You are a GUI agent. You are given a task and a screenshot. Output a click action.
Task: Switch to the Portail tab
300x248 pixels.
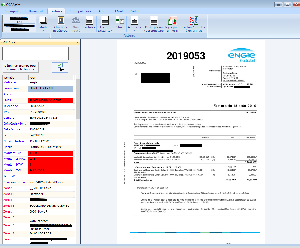[135, 11]
